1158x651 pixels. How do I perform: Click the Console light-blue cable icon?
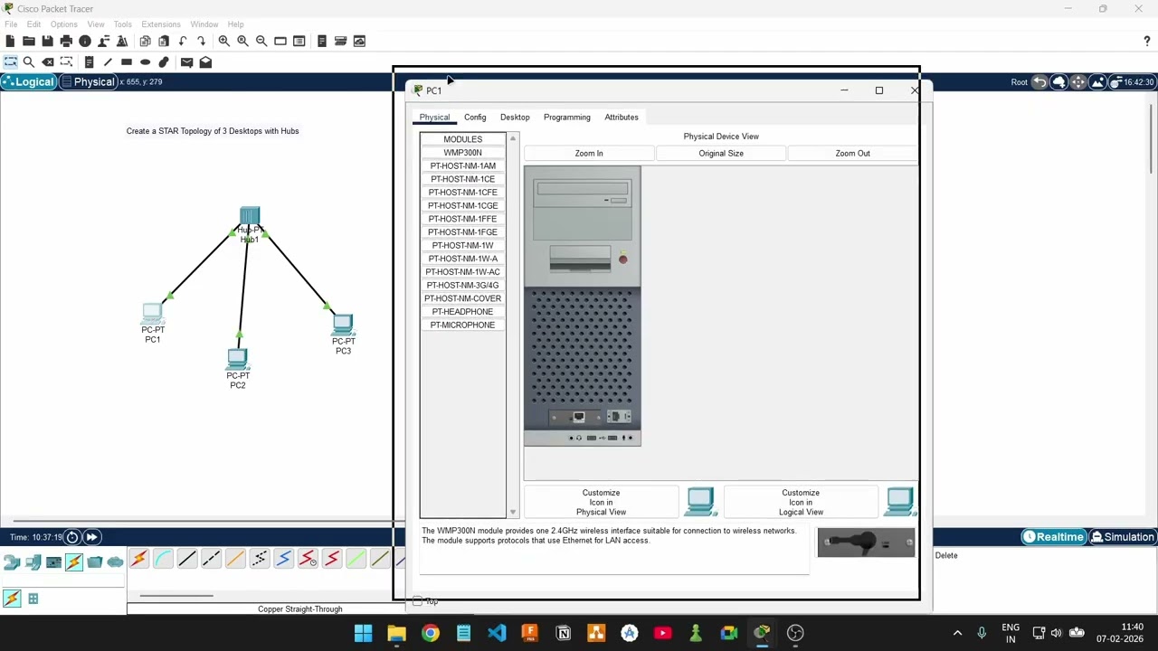(163, 559)
